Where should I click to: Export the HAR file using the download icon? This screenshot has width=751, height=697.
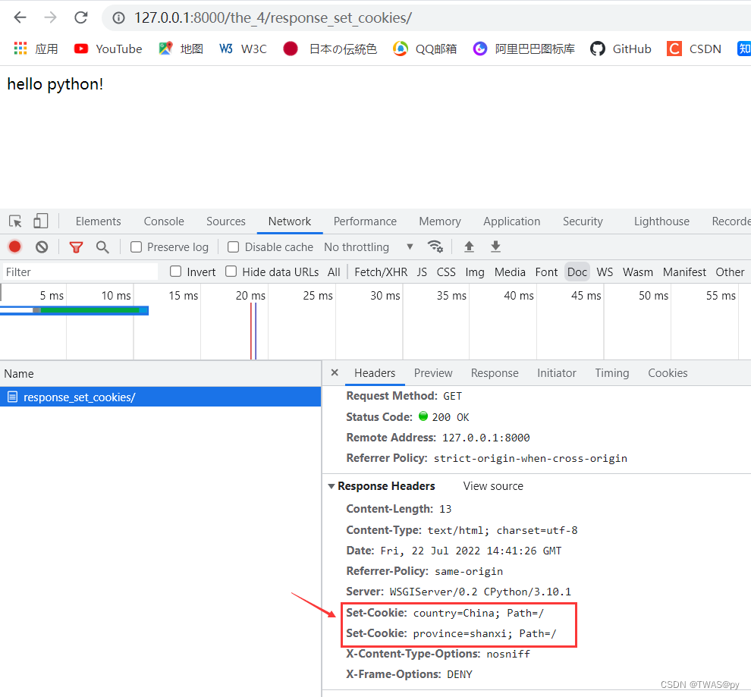click(495, 246)
